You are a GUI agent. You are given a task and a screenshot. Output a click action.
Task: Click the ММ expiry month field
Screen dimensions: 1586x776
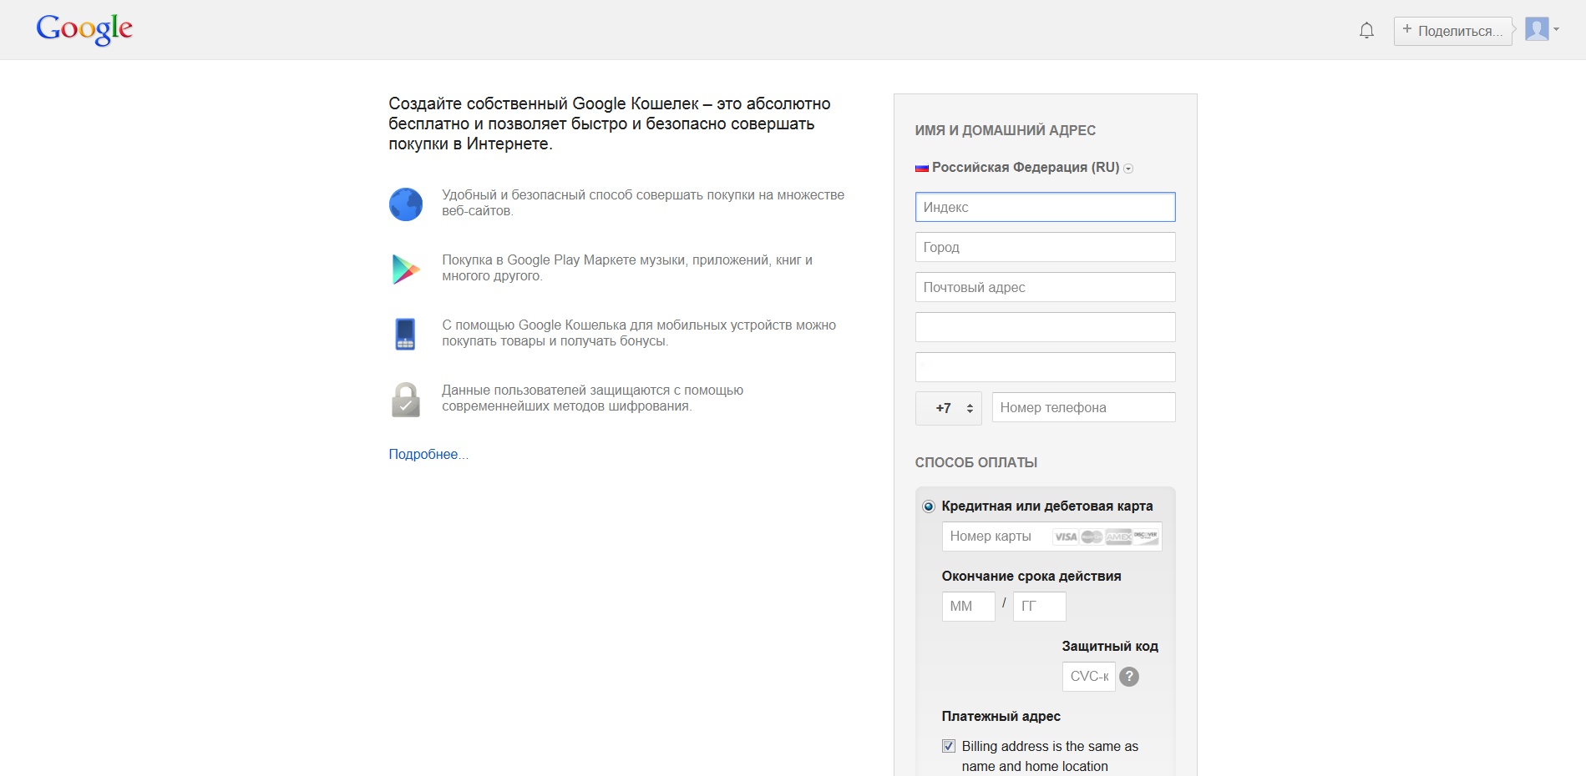coord(968,607)
